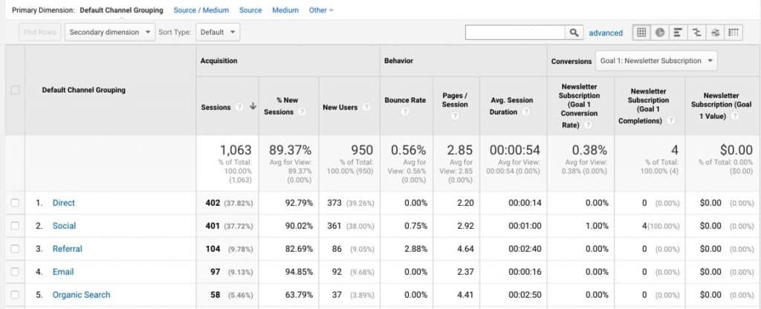This screenshot has width=761, height=309.
Task: Click the advanced filter link
Action: (606, 33)
